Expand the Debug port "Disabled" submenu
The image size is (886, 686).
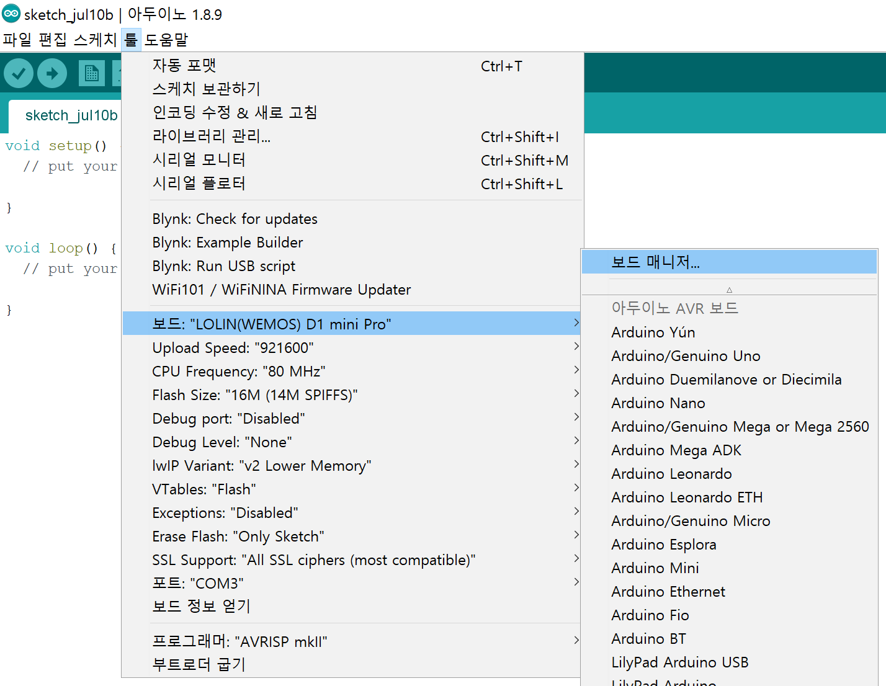(352, 419)
